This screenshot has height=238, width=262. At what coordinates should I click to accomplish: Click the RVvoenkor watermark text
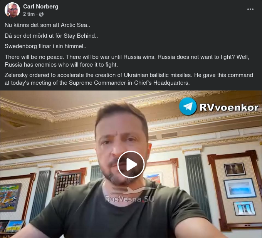pos(229,107)
